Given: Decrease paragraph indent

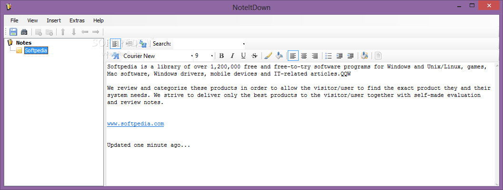Looking at the screenshot, I should pyautogui.click(x=350, y=56).
